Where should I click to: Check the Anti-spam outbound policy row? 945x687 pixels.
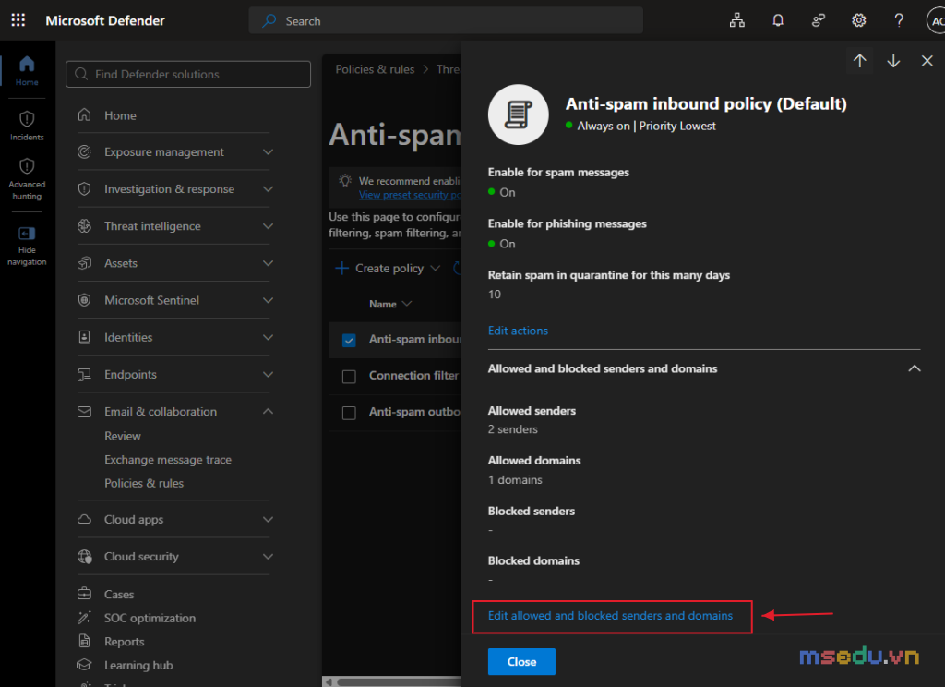pyautogui.click(x=349, y=413)
